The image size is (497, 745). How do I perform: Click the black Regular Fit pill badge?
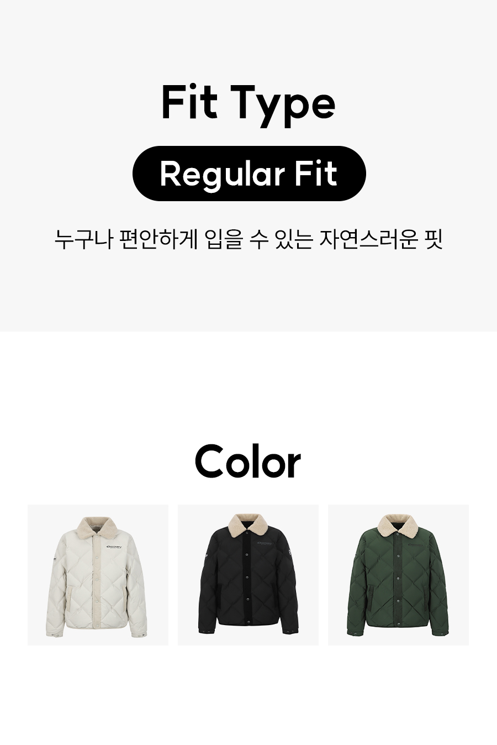tap(249, 174)
